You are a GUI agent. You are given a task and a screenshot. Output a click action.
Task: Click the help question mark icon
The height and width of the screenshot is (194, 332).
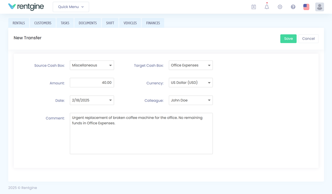[293, 7]
